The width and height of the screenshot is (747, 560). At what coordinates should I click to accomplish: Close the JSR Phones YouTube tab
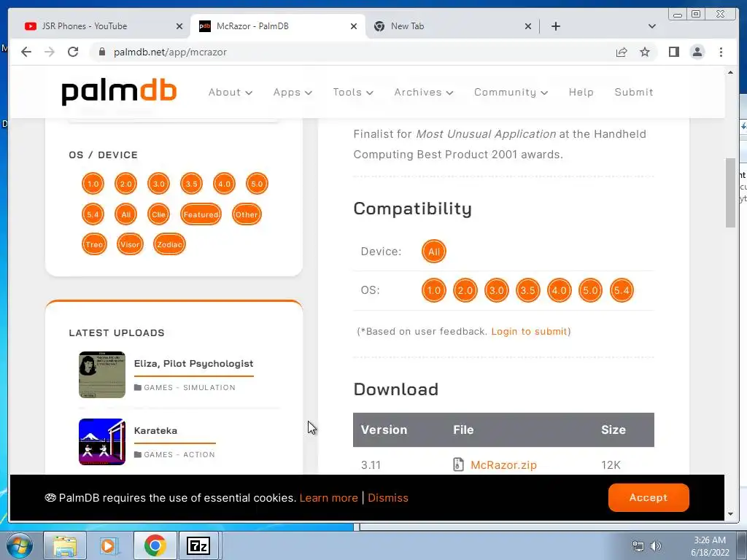[x=179, y=26]
